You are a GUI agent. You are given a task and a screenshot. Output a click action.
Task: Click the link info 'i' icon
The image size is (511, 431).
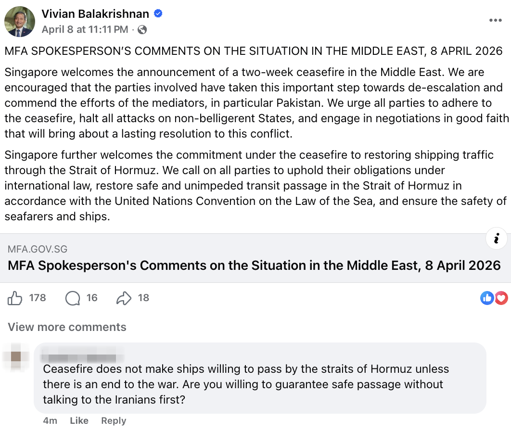point(497,239)
